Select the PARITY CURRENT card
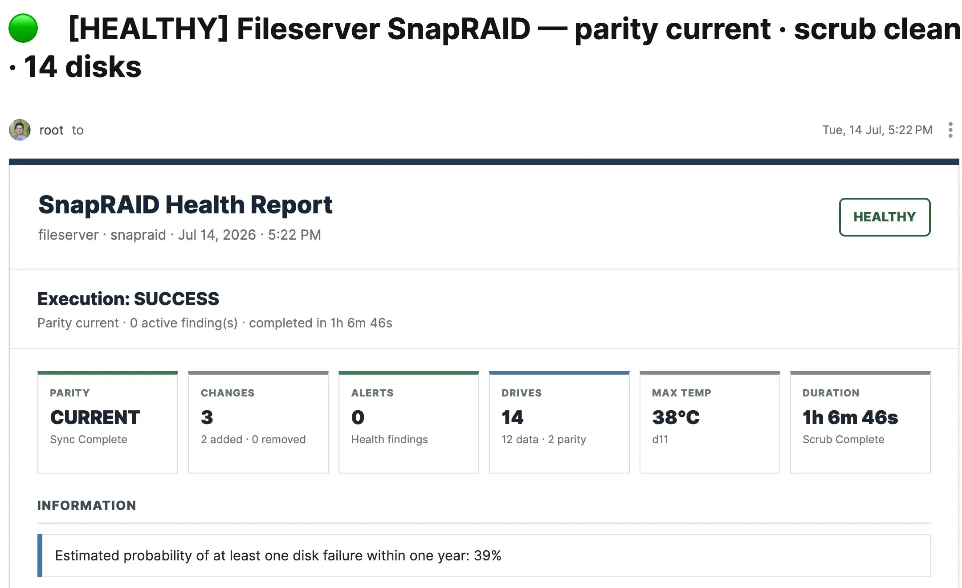Screen dimensions: 962x588 tap(108, 422)
